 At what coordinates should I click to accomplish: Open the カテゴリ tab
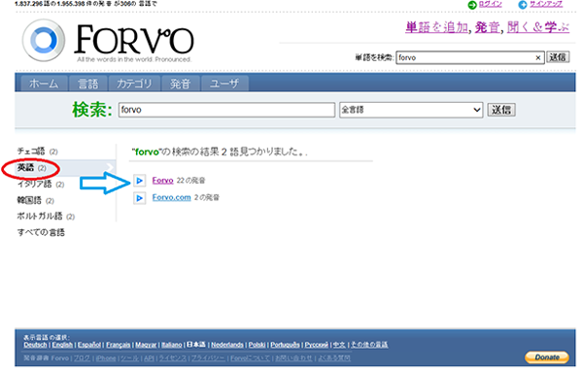(x=135, y=84)
